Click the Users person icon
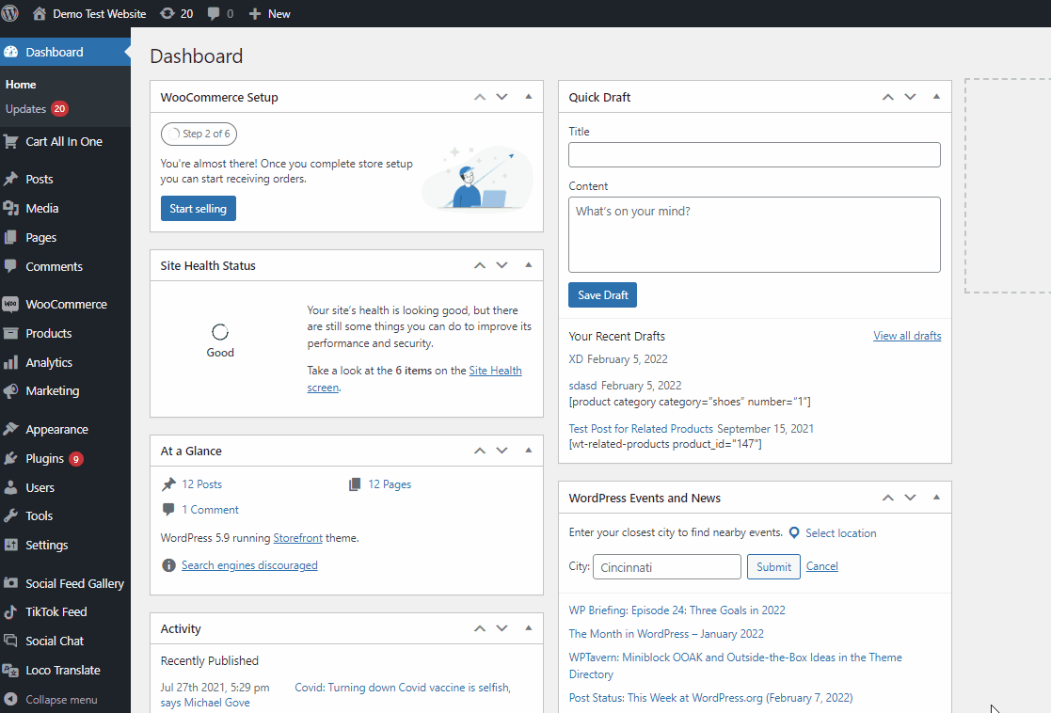1051x713 pixels. [x=10, y=487]
